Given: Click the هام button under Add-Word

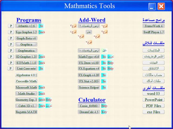Looking at the screenshot, I should [x=89, y=32].
